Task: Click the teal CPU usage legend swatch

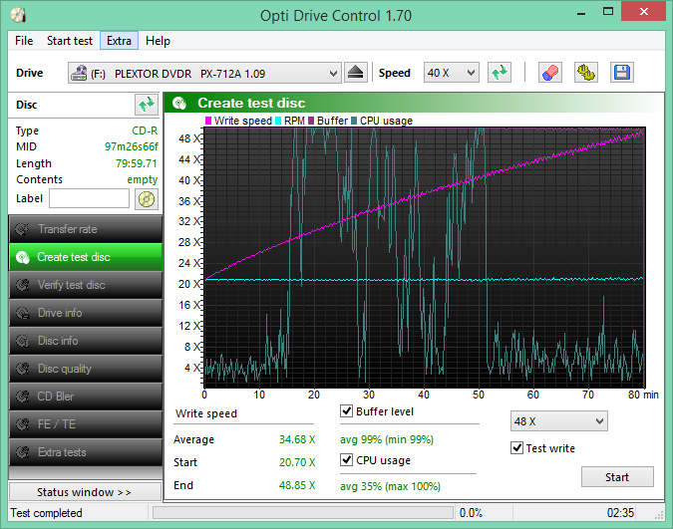Action: [x=354, y=121]
